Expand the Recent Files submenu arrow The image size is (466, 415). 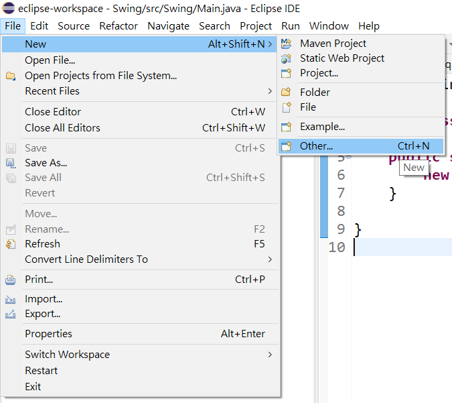click(270, 91)
